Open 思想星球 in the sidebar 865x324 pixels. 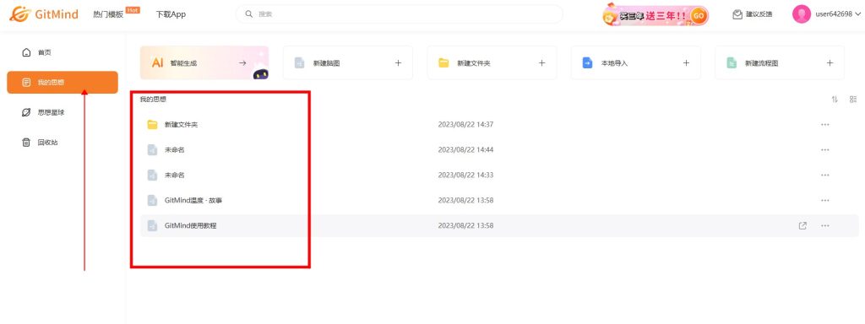click(x=63, y=112)
